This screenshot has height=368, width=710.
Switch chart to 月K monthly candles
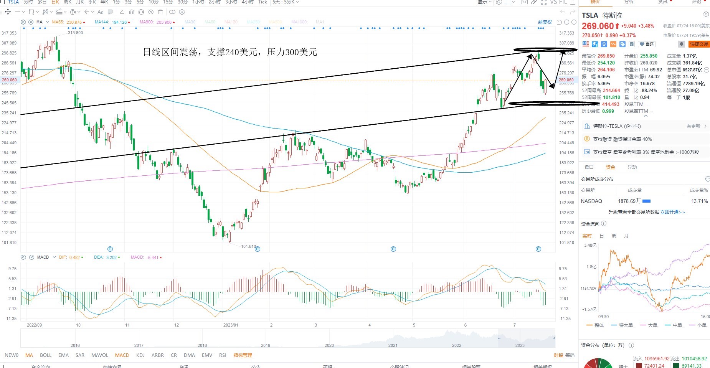pos(80,2)
